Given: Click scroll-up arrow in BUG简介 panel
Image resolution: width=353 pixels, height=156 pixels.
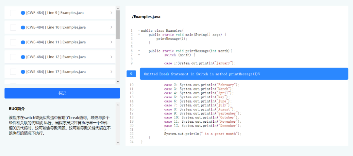Looking at the screenshot, I should tap(118, 105).
